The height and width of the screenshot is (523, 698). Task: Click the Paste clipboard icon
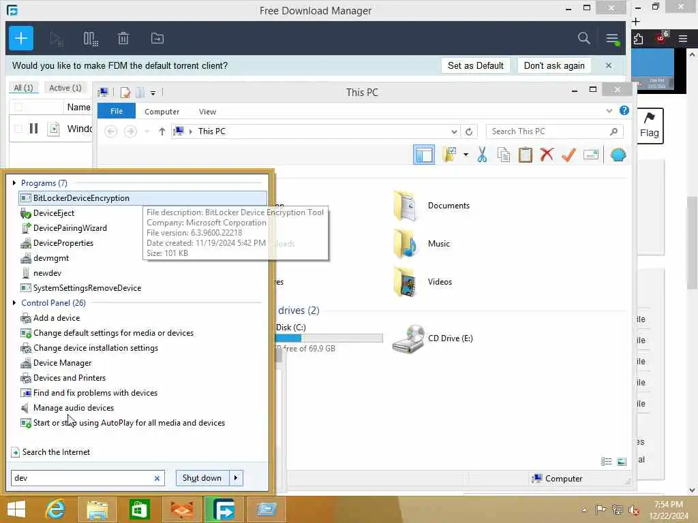click(x=526, y=155)
